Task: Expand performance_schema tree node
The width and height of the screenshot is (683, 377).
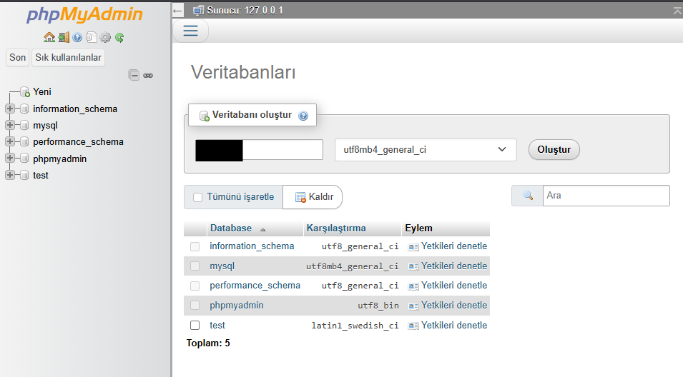Action: tap(10, 142)
